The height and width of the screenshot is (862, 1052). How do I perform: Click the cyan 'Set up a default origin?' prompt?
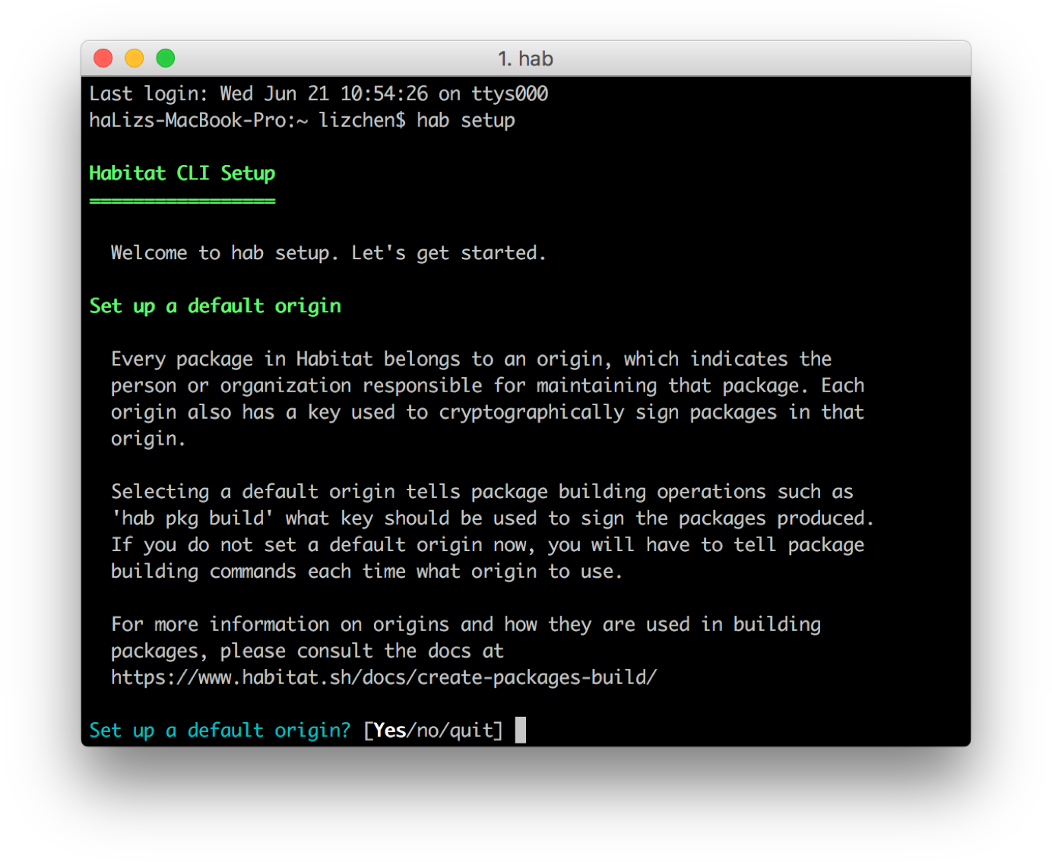tap(219, 730)
